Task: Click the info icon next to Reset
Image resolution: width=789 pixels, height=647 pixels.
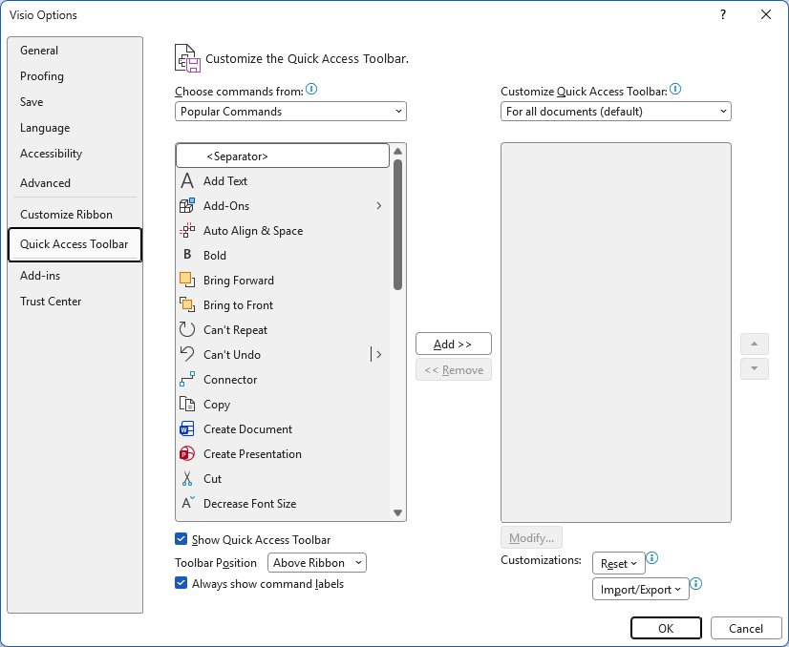Action: 652,558
